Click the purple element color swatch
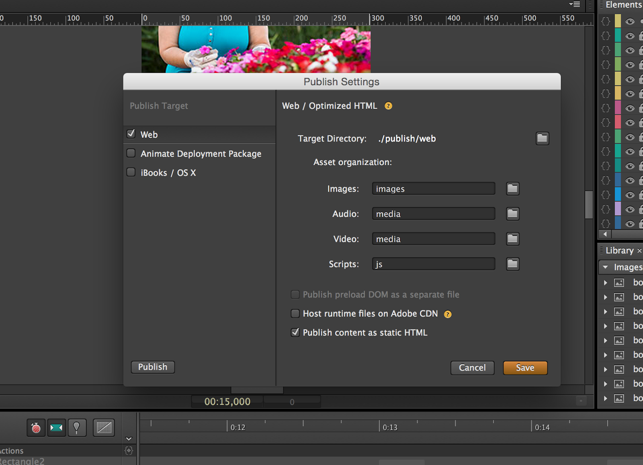The image size is (643, 465). click(618, 209)
